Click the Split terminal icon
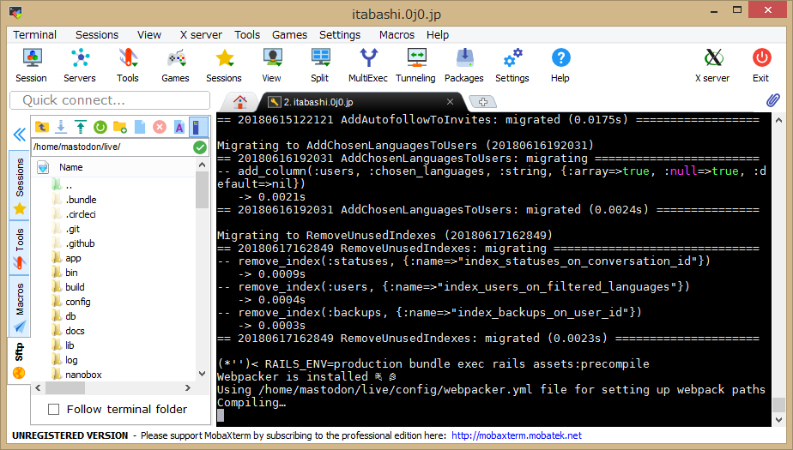793x450 pixels. 320,65
